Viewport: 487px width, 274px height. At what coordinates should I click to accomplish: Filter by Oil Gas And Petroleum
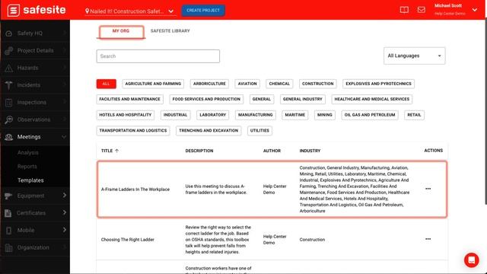point(370,115)
